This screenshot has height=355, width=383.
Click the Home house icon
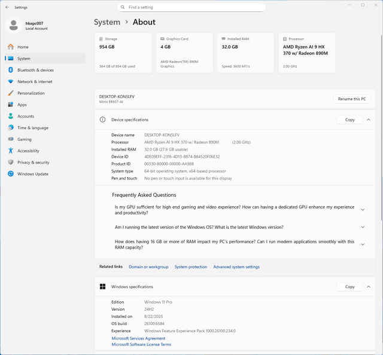(x=11, y=47)
